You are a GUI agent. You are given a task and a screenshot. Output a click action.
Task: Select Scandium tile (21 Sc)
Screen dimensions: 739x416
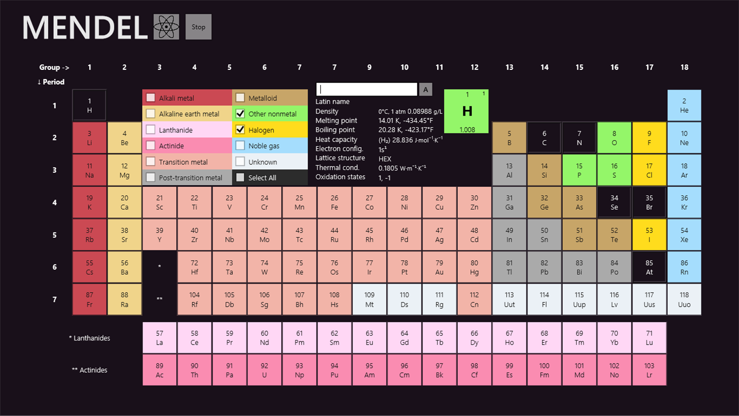pyautogui.click(x=160, y=202)
